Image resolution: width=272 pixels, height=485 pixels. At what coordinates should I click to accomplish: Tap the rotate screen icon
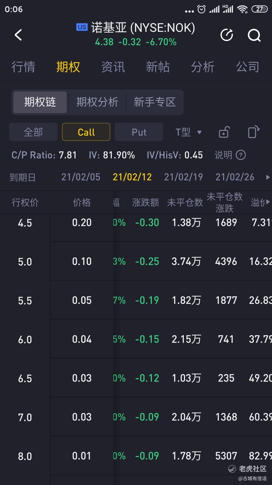tap(253, 132)
